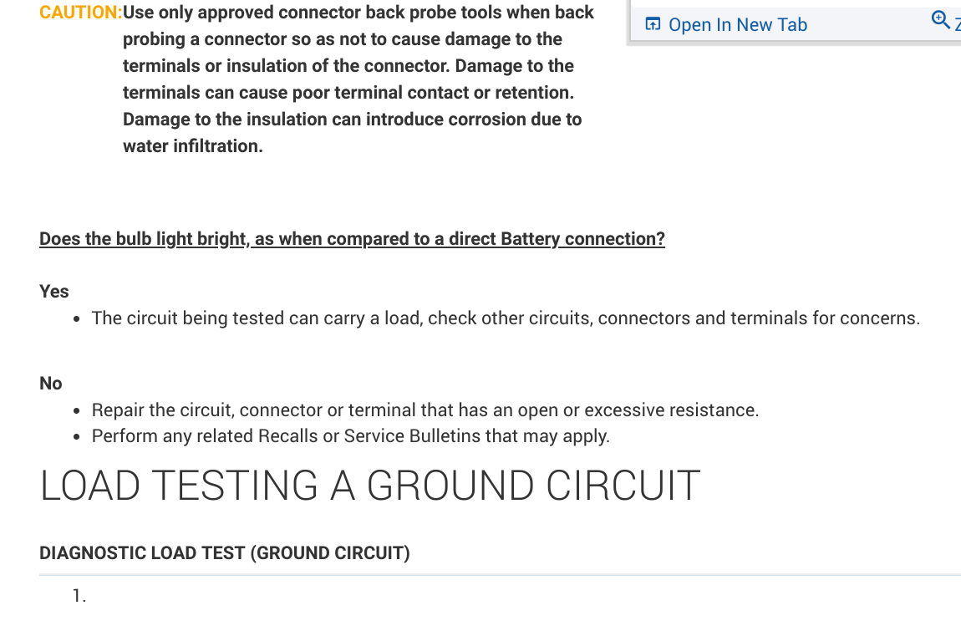
Task: Click the 'Repair the circuit, connector' bullet
Action: pyautogui.click(x=425, y=410)
